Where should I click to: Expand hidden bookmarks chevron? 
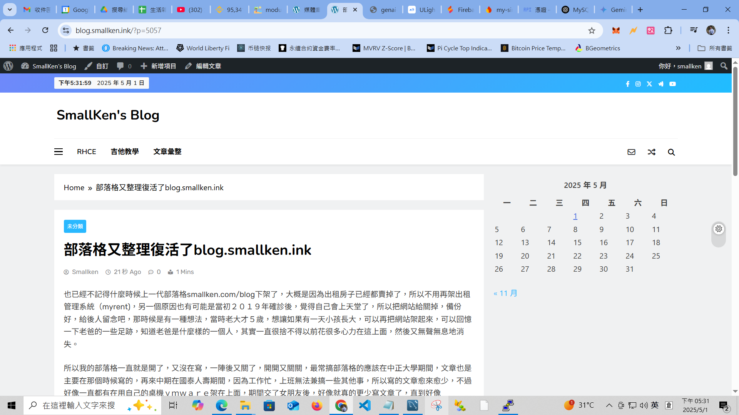(678, 48)
